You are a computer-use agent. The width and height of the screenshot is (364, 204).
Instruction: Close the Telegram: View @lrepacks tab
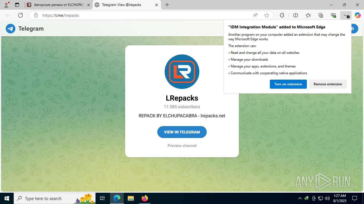click(x=157, y=5)
